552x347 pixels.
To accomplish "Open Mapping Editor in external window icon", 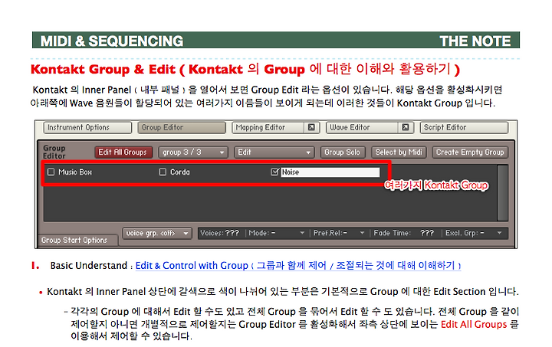I will (x=311, y=127).
